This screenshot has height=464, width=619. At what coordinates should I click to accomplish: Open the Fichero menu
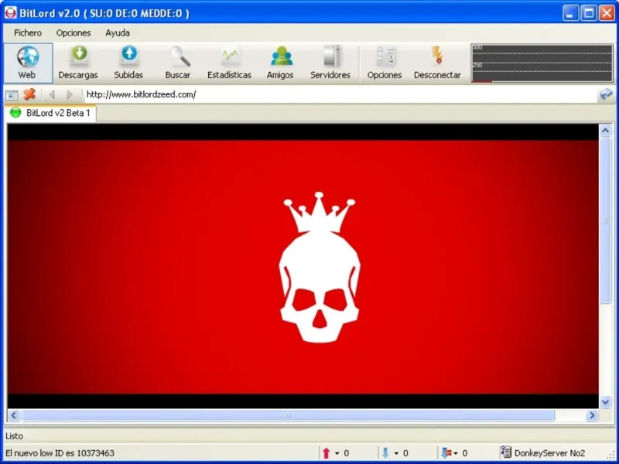(x=28, y=32)
